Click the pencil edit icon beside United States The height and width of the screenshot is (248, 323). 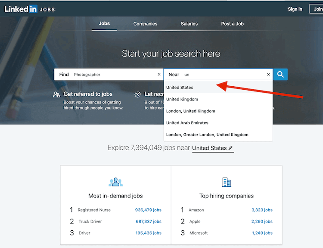tap(231, 148)
